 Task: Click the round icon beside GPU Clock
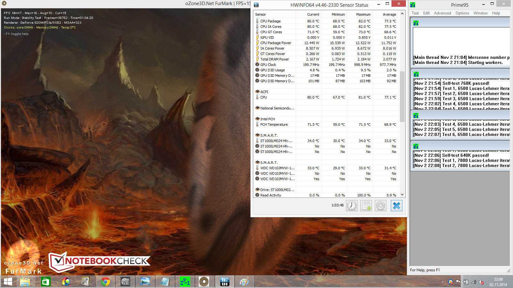[257, 65]
